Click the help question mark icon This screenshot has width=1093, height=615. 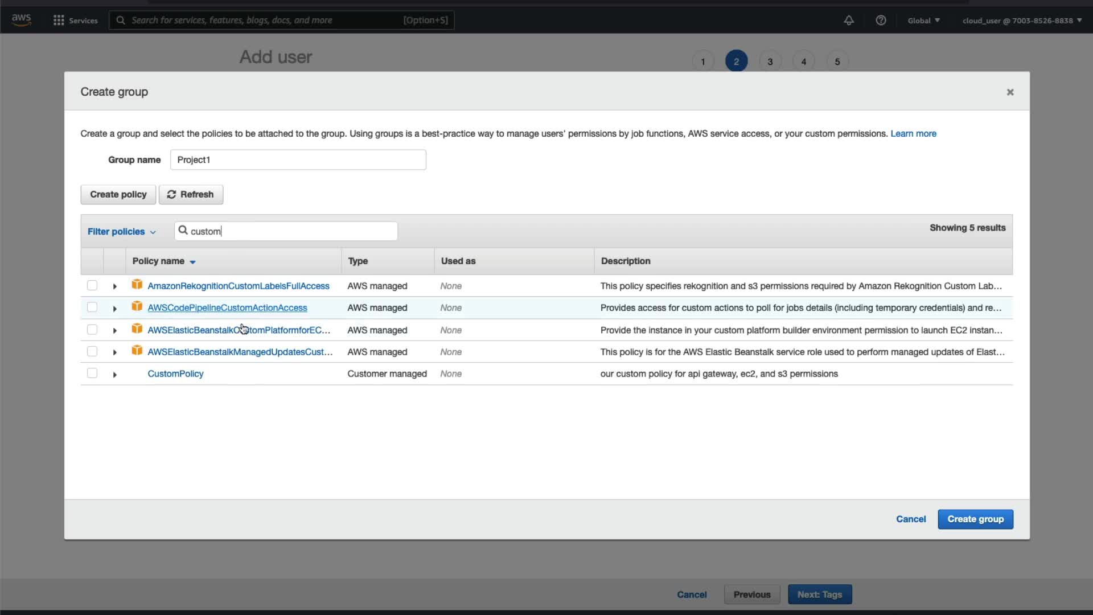tap(881, 20)
